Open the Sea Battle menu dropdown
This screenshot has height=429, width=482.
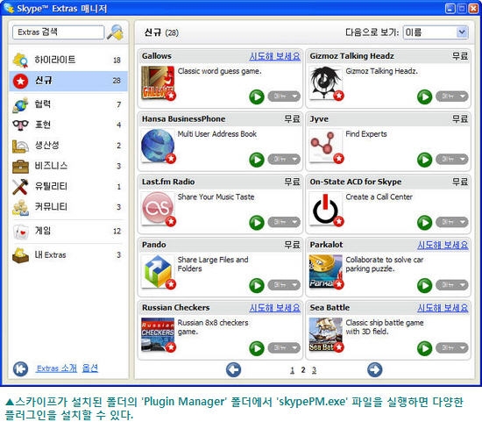pyautogui.click(x=452, y=347)
